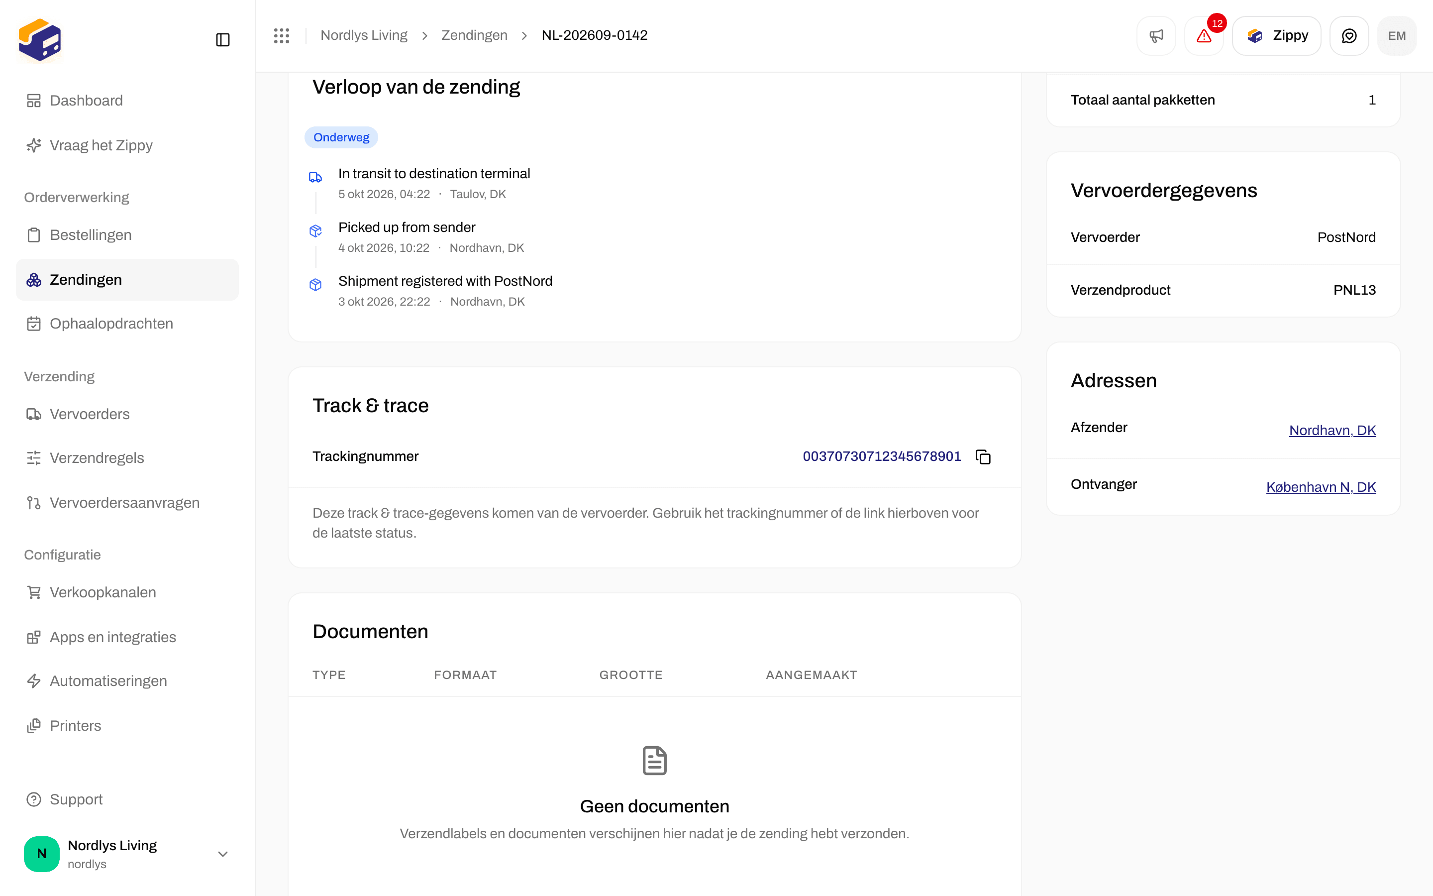Open the Zippy assistant button
The height and width of the screenshot is (896, 1433).
point(1277,35)
